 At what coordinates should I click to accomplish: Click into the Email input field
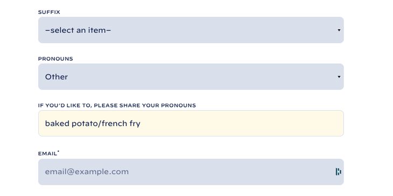click(x=191, y=172)
